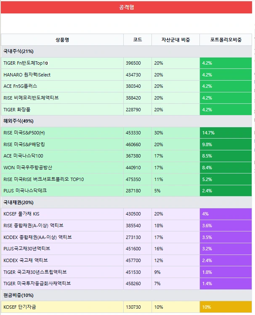This screenshot has height=315, width=255.
Task: Click TIGER 미국투자등급회사채액티브 product name
Action: (37, 283)
